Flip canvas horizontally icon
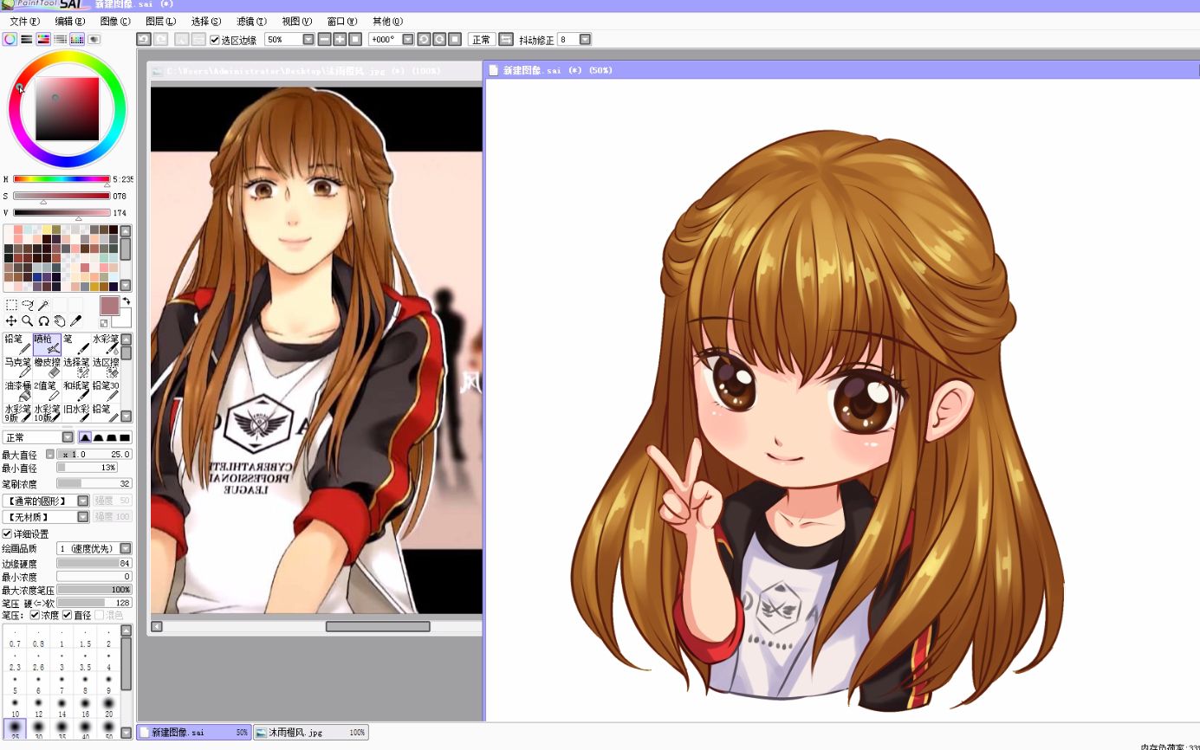 (x=506, y=39)
